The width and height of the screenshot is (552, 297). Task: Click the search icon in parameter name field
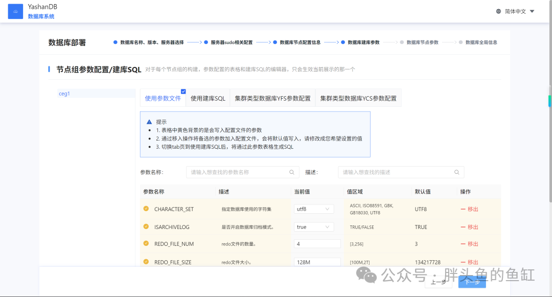point(292,172)
